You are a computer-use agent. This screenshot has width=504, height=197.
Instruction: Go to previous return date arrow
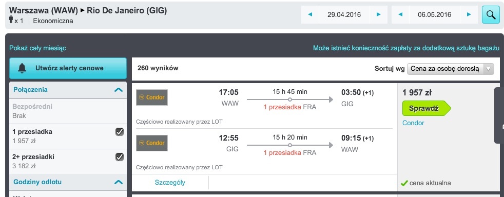400,14
